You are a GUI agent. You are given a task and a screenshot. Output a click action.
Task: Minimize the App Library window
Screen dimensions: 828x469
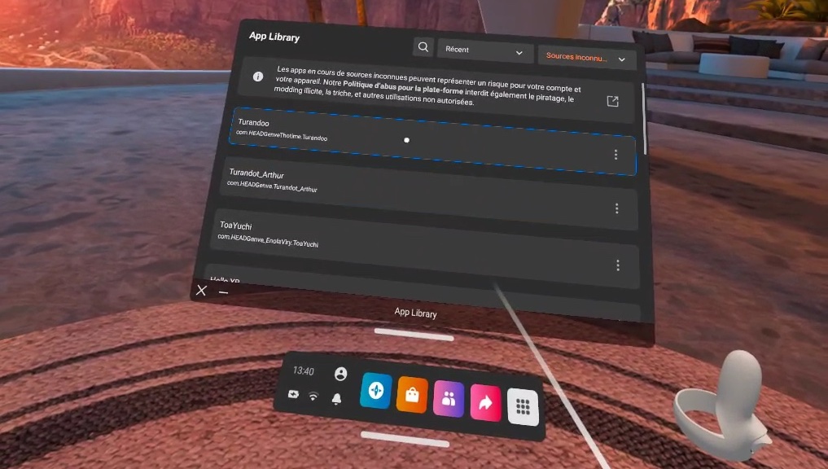pos(223,292)
